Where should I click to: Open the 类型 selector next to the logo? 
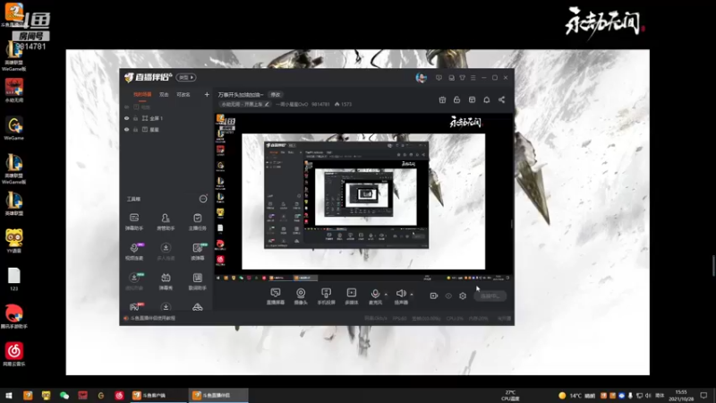[186, 78]
